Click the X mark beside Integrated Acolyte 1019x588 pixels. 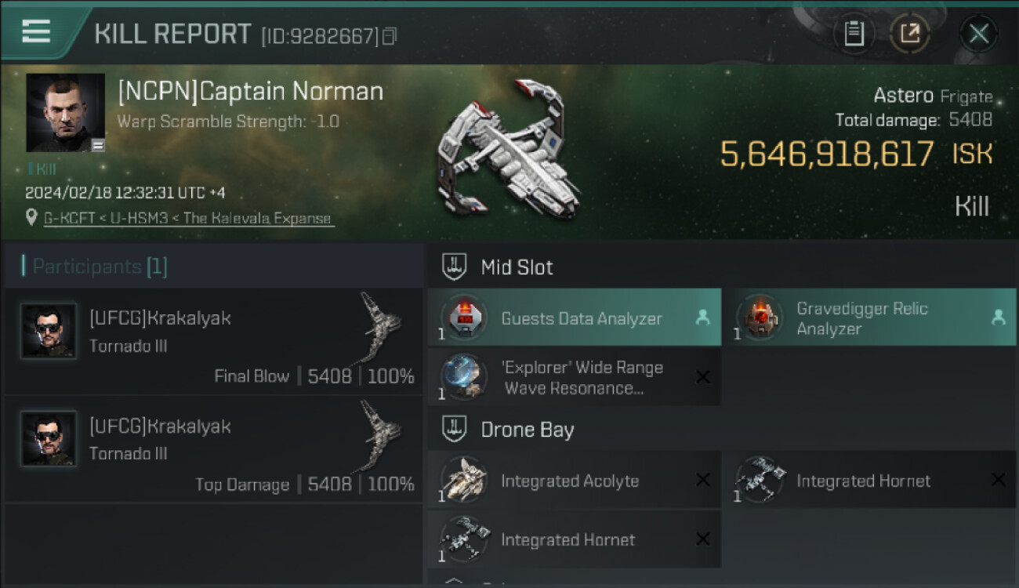pos(702,481)
